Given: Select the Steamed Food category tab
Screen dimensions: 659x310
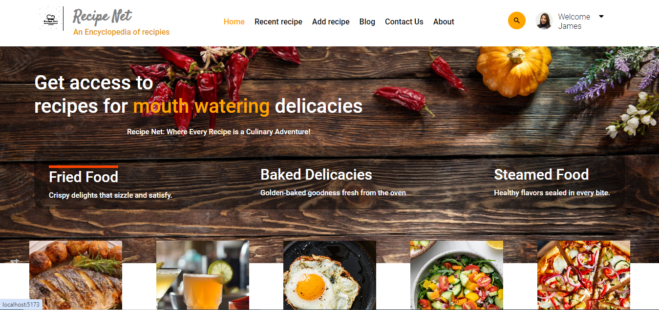Looking at the screenshot, I should tap(541, 174).
